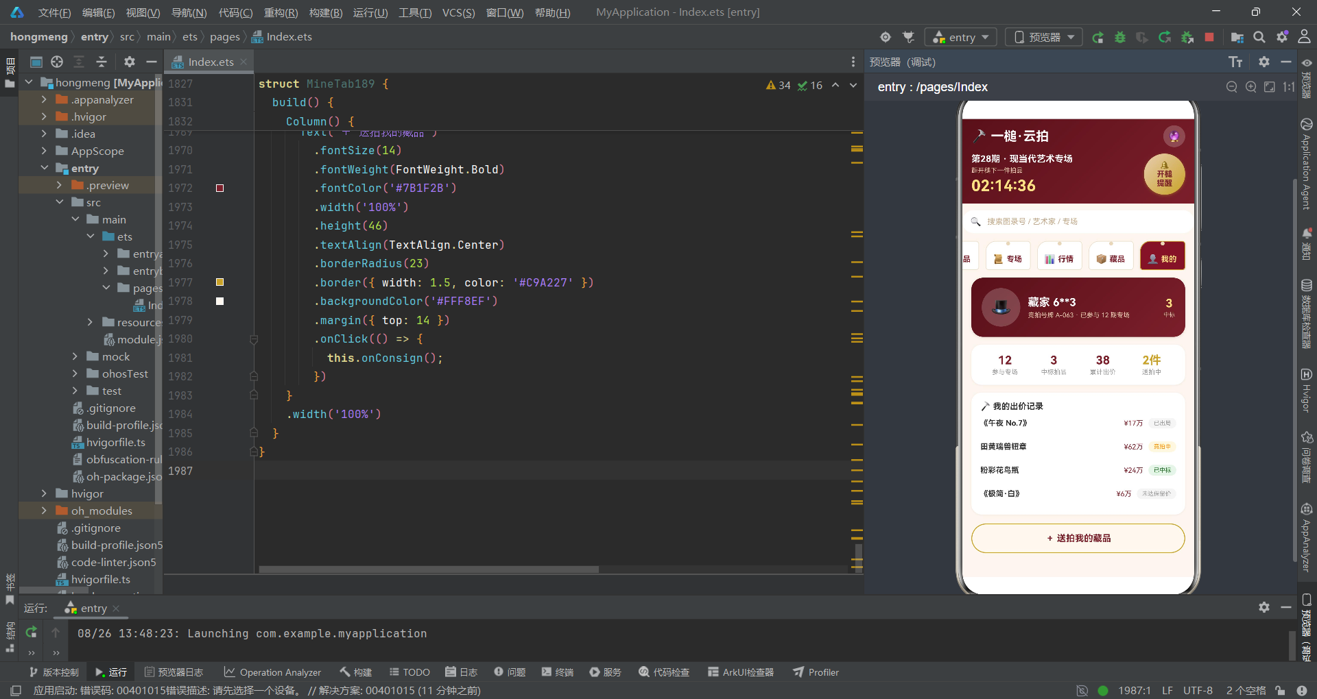Image resolution: width=1317 pixels, height=699 pixels.
Task: Click the attach debugger plug icon
Action: [x=909, y=37]
